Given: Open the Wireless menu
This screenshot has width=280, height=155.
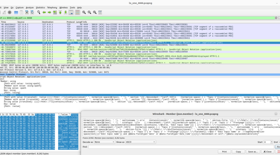Looking at the screenshot, I should pos(63,7).
